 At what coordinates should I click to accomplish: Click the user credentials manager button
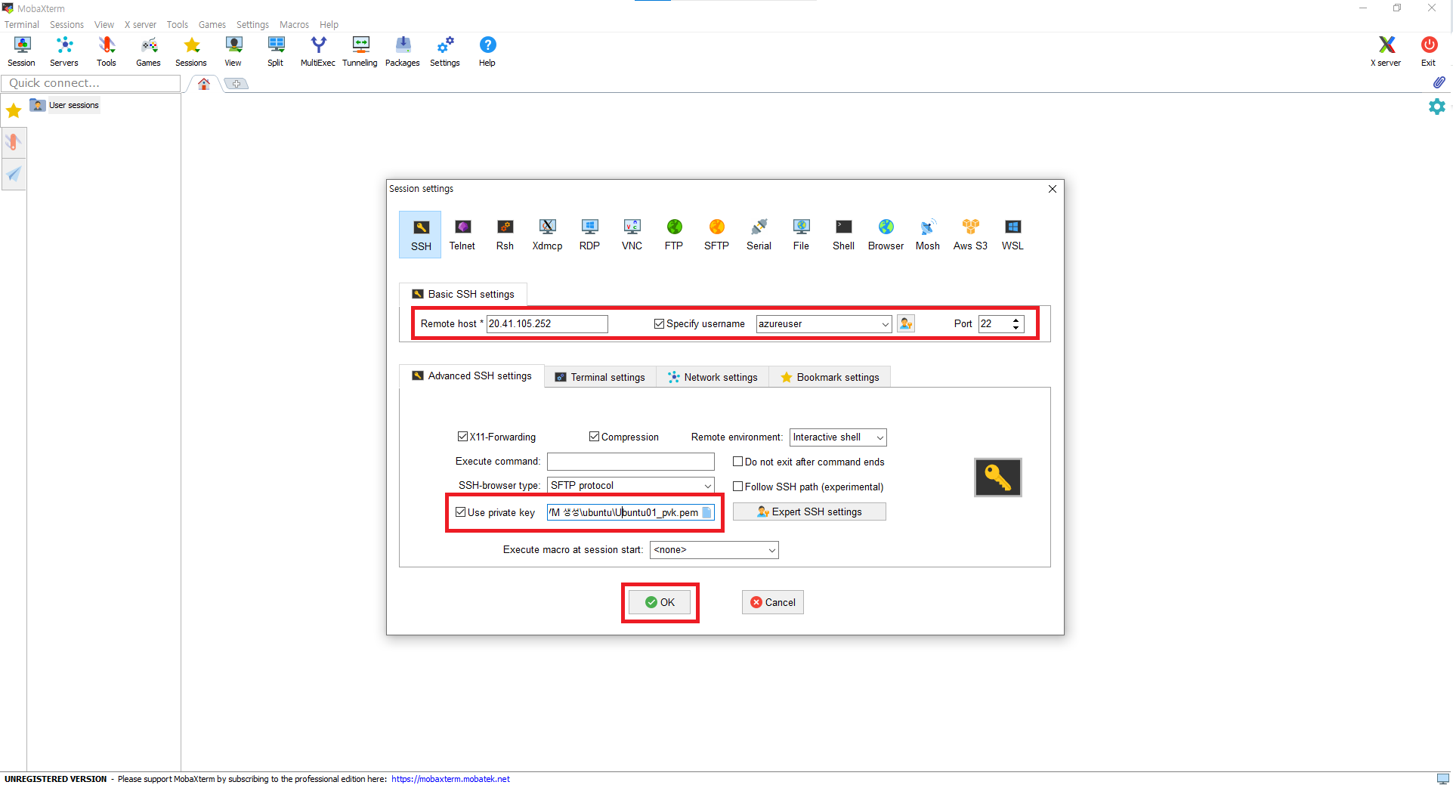pos(905,323)
